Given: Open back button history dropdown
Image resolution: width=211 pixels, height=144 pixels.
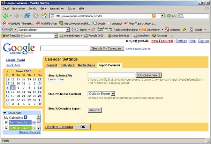Looking at the screenshot, I should (x=10, y=16).
